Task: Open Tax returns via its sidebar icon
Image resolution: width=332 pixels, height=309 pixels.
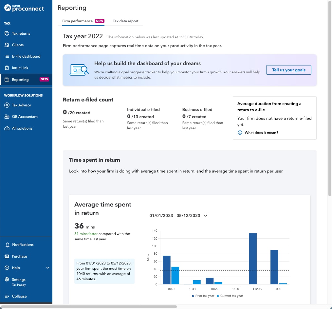Action: pyautogui.click(x=7, y=33)
